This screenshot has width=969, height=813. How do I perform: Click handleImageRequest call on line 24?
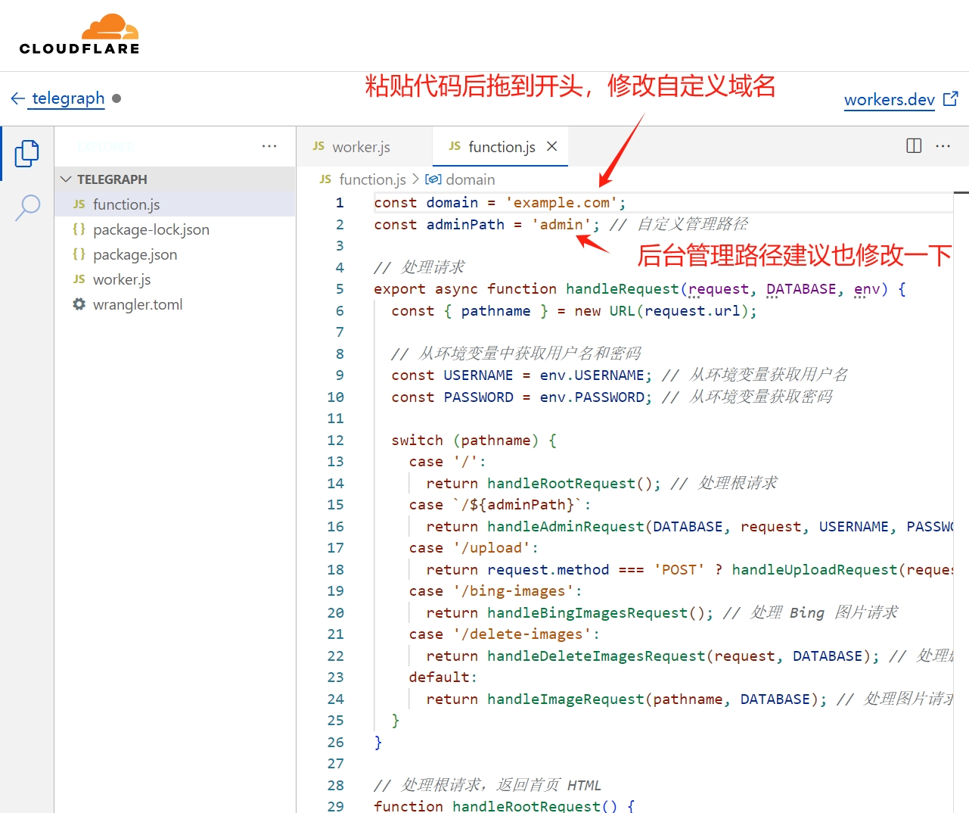pos(566,699)
